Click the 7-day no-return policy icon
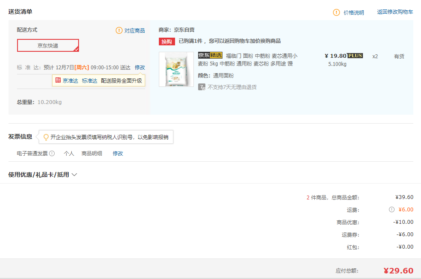Screen dimensions: 421x279 pos(202,87)
